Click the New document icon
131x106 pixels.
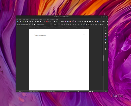[x=17, y=22]
